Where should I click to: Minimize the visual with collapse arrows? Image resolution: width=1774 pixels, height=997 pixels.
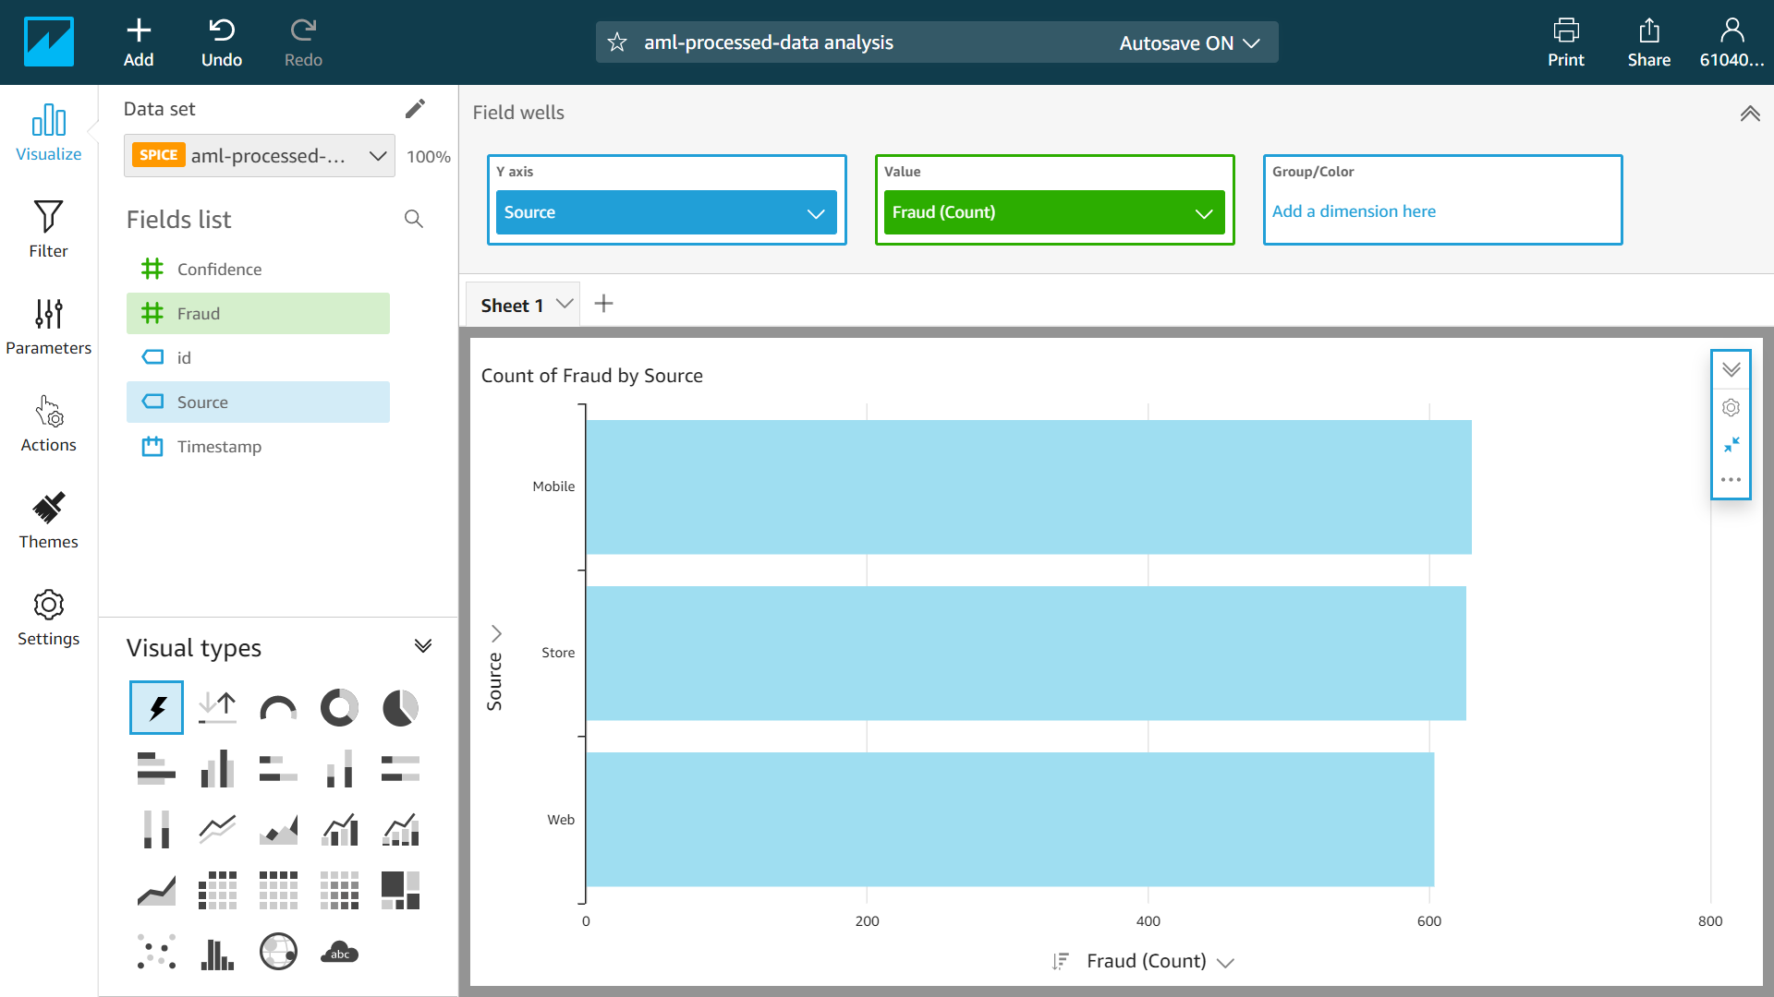coord(1731,444)
